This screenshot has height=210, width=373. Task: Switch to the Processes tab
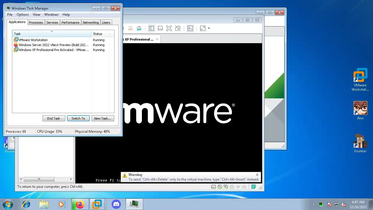[x=36, y=22]
